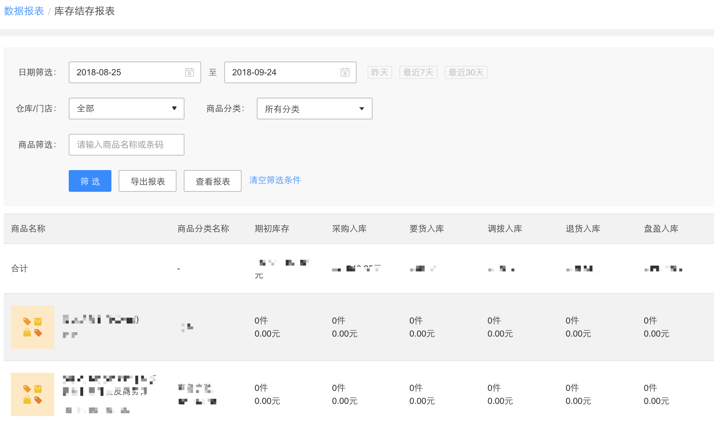Image resolution: width=714 pixels, height=427 pixels.
Task: Click the 导出报表 button
Action: coord(148,181)
